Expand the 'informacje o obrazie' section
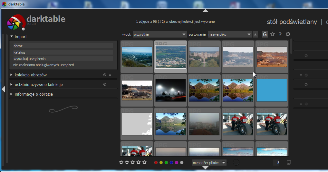Image resolution: width=328 pixels, height=172 pixels. coord(34,94)
